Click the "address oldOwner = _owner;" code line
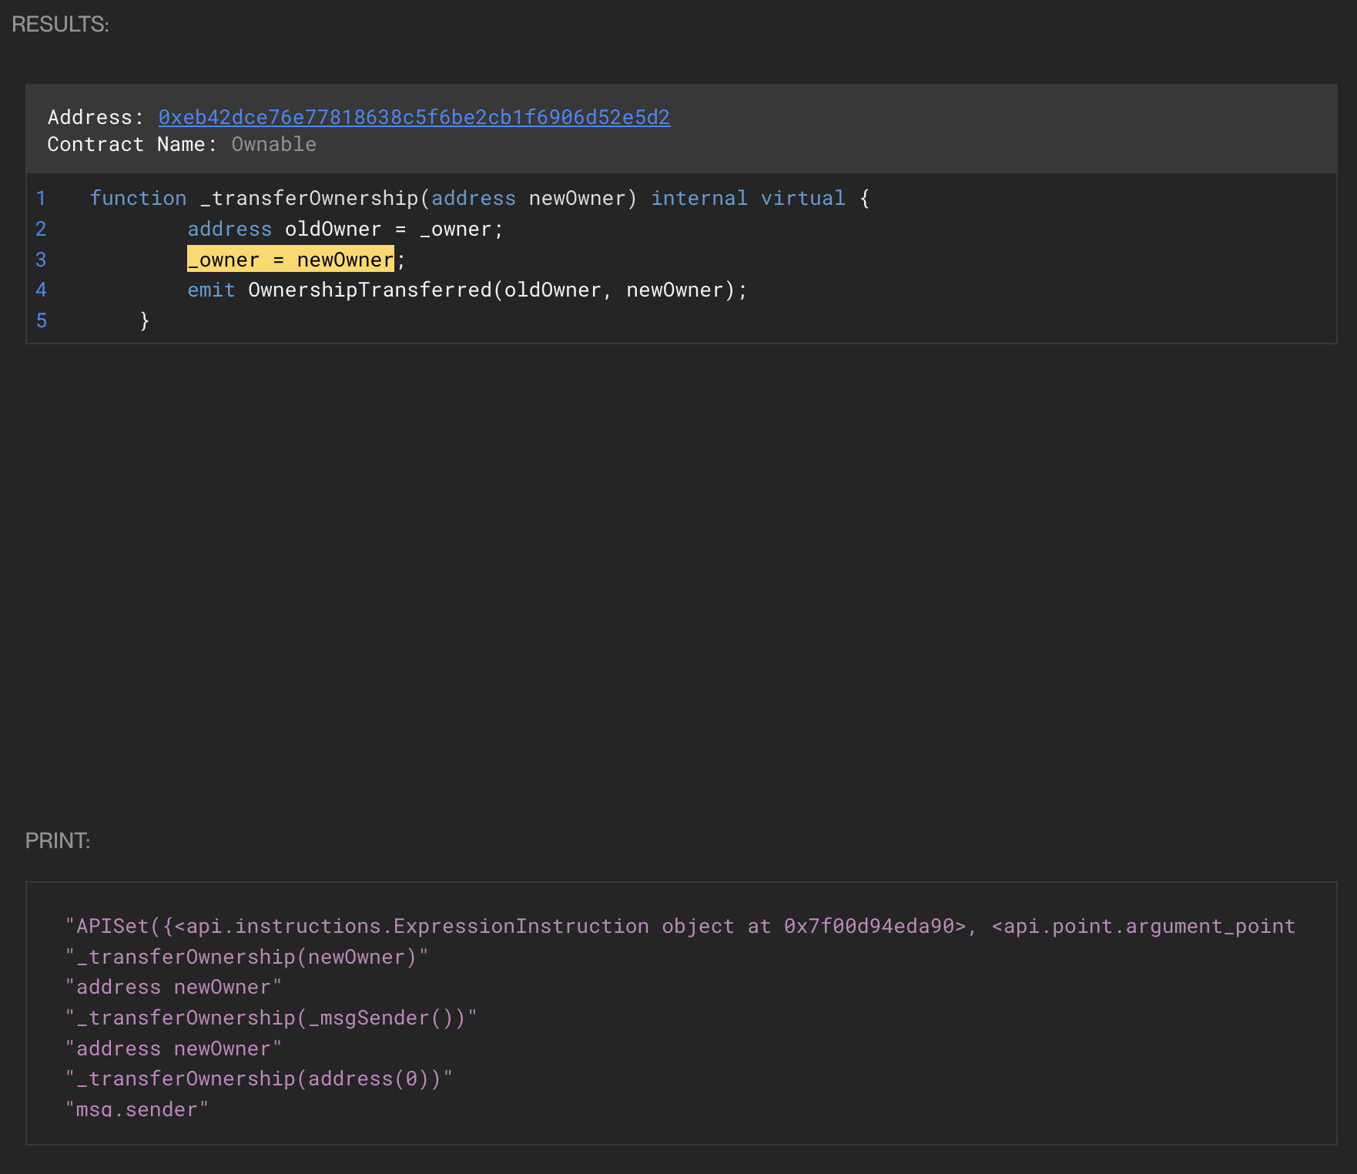Image resolution: width=1357 pixels, height=1174 pixels. (x=345, y=229)
